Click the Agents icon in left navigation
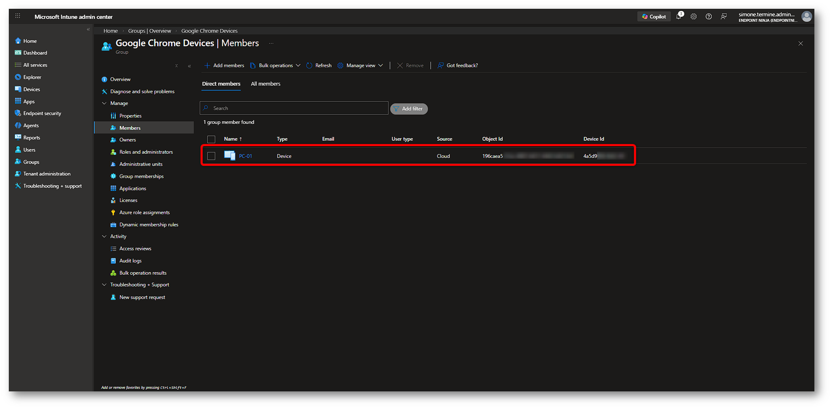This screenshot has width=832, height=409. pos(18,125)
